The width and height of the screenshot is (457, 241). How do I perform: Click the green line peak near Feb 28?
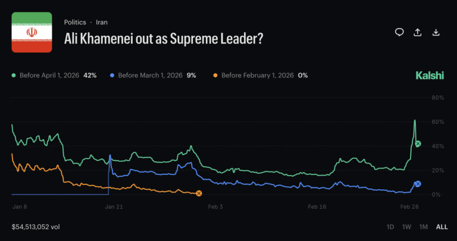pyautogui.click(x=415, y=121)
